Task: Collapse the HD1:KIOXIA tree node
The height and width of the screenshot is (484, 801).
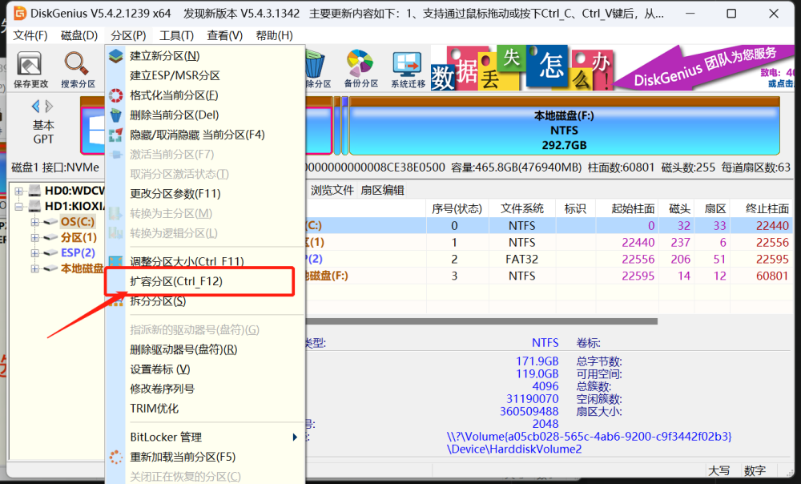Action: click(19, 207)
